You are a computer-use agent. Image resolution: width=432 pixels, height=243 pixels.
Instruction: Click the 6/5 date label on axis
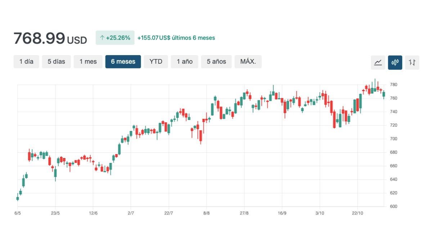coord(18,213)
